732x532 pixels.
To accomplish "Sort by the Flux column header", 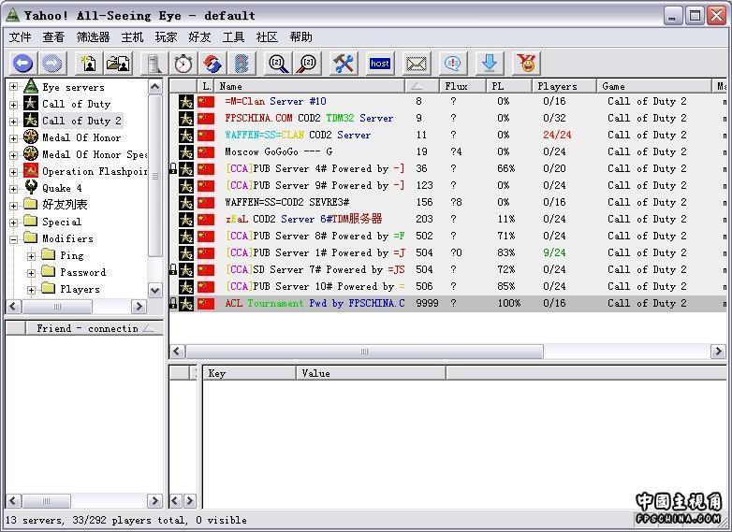I will [463, 86].
